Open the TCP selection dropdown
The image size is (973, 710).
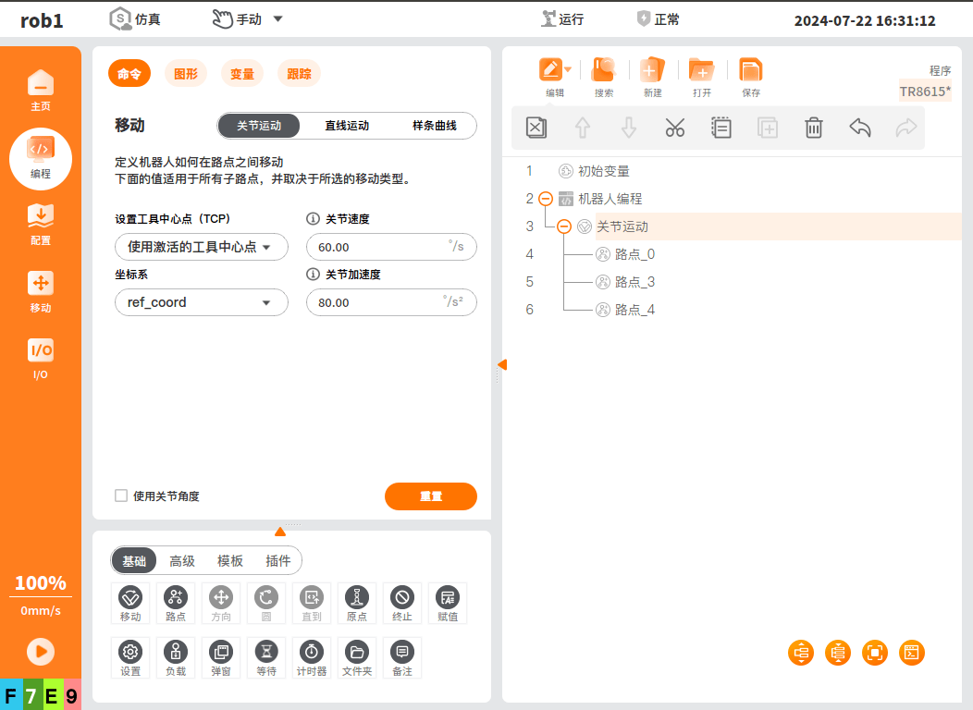pos(202,247)
